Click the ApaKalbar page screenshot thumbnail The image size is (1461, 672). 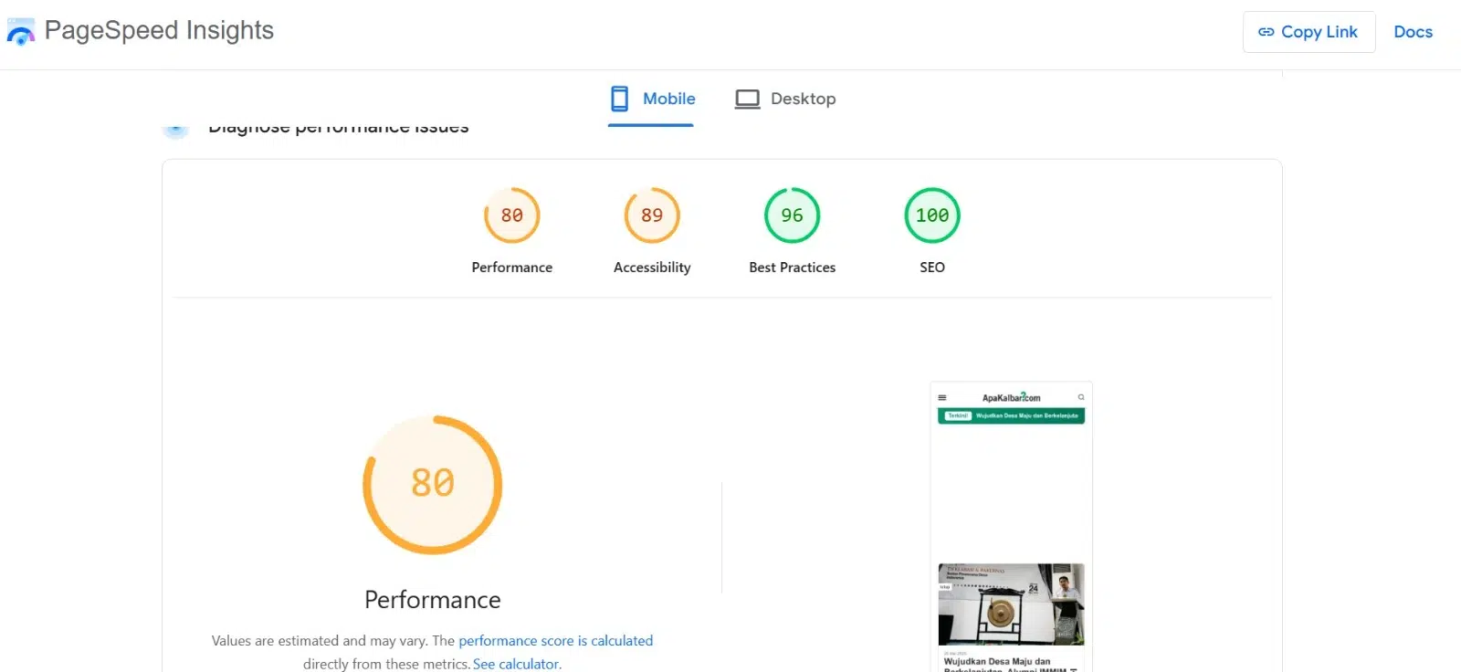tap(1012, 527)
